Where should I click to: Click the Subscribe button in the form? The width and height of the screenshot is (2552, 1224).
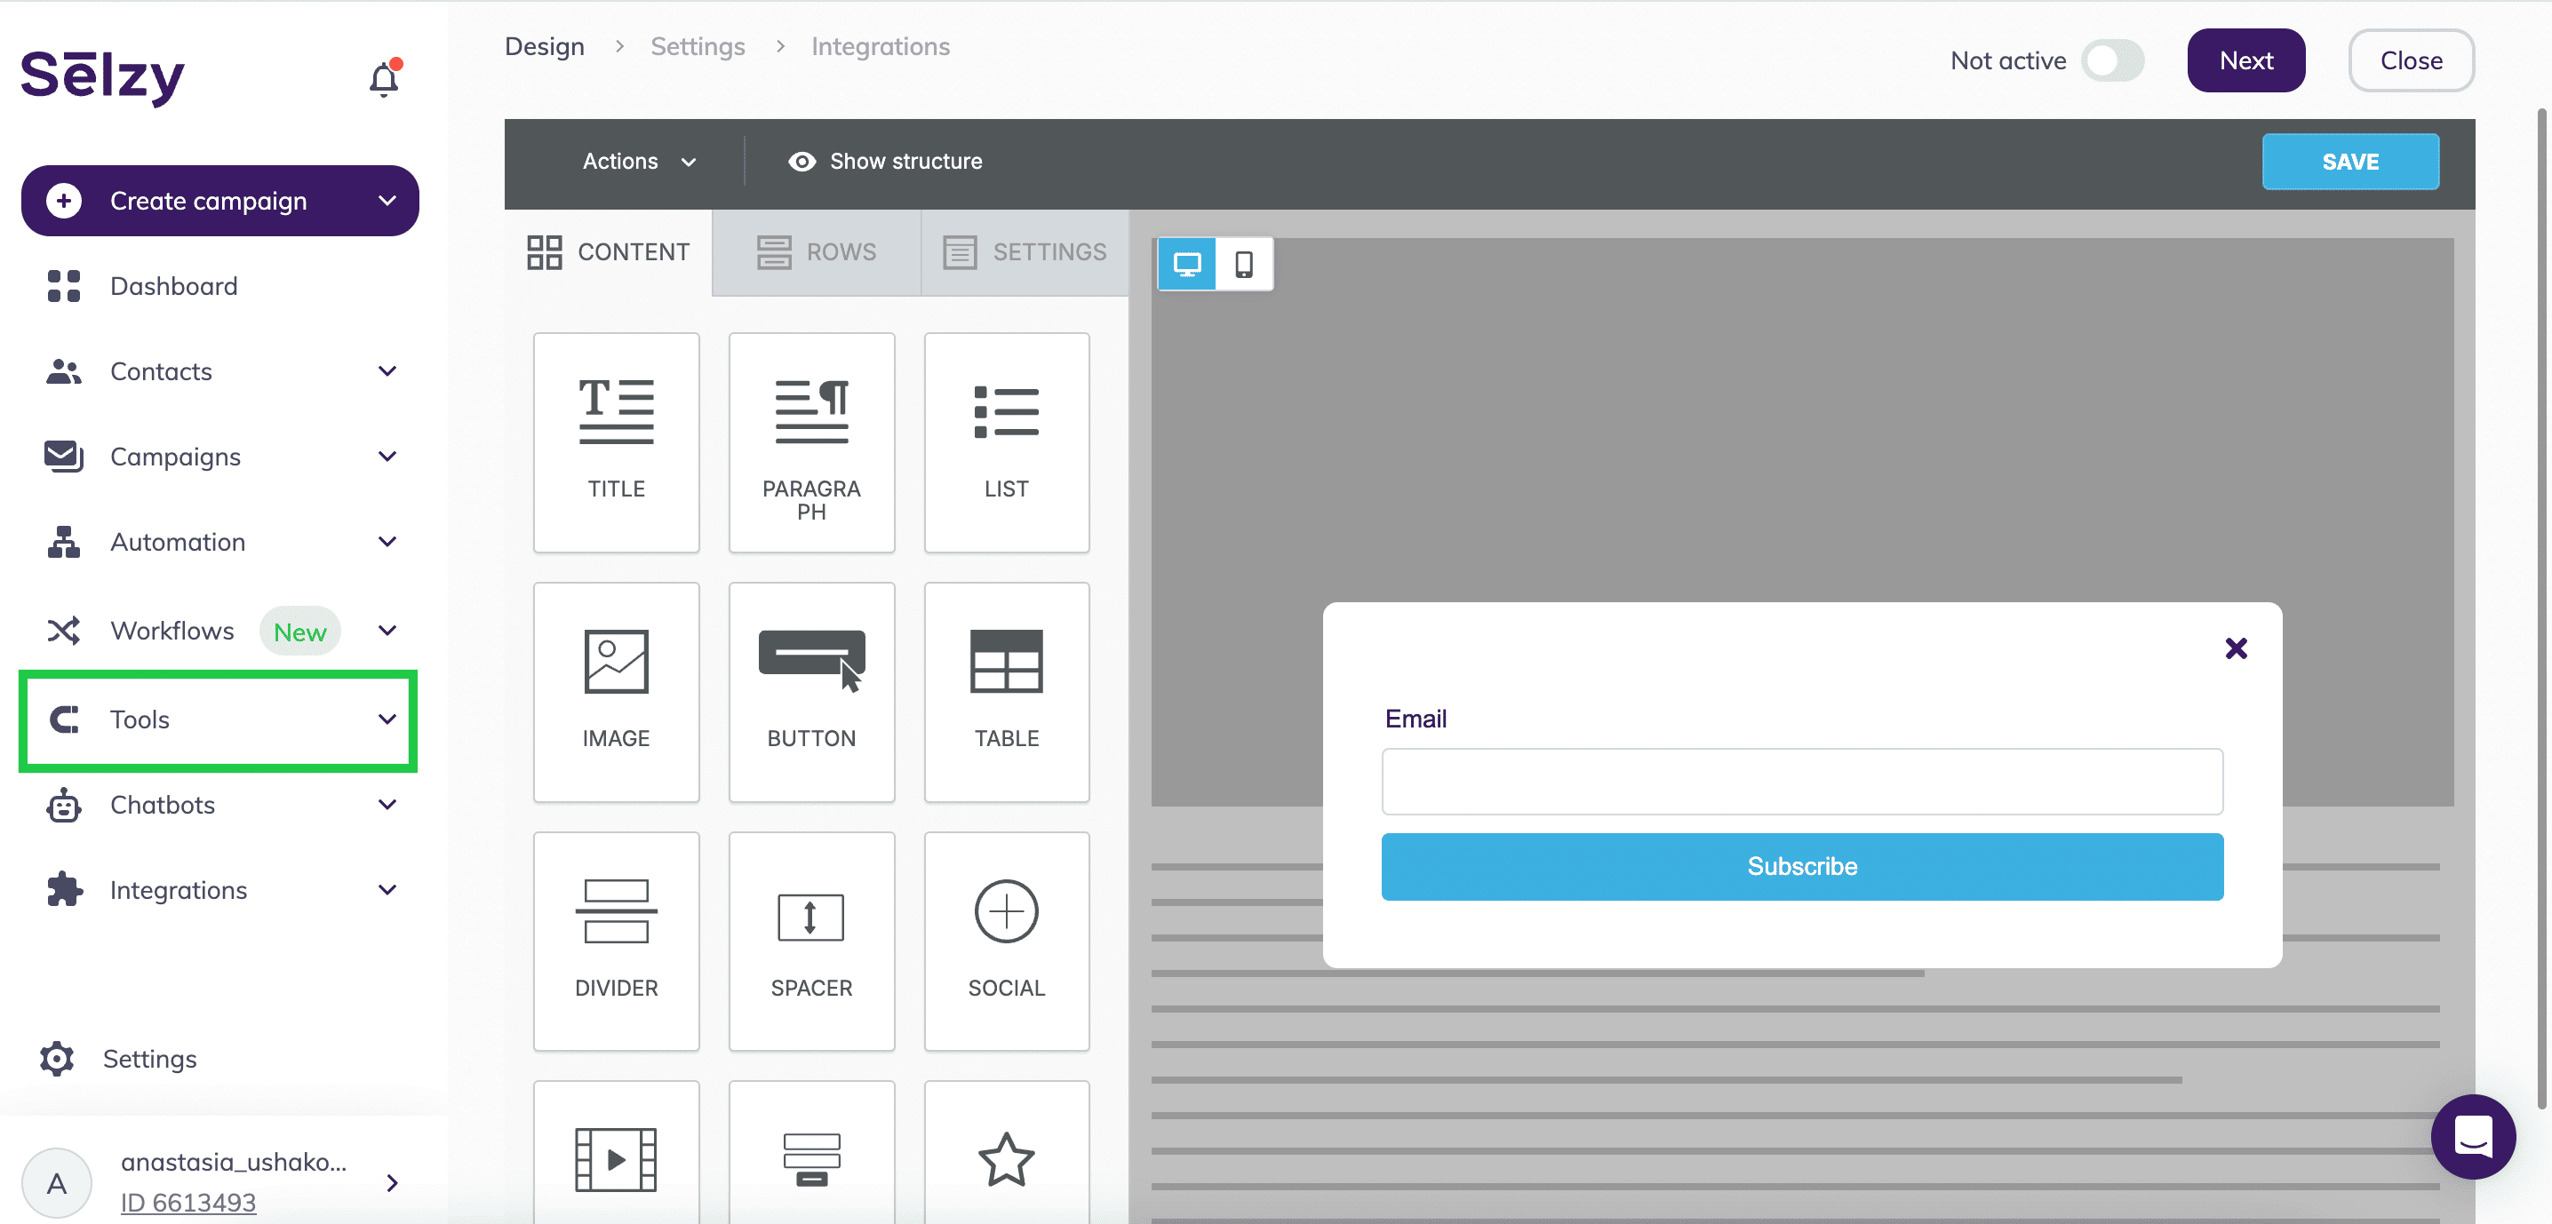tap(1801, 867)
